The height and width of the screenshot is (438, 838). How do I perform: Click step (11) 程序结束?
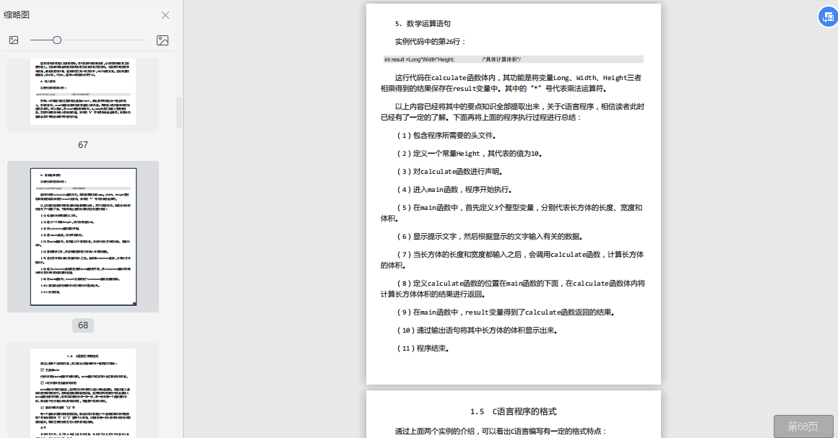pyautogui.click(x=422, y=349)
